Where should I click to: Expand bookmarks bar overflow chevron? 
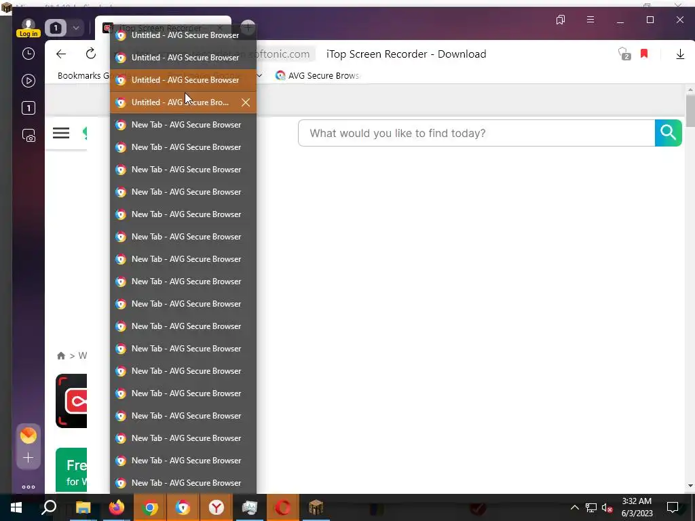coord(260,76)
